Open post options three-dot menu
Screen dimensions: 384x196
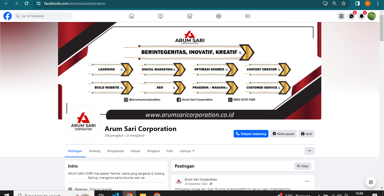click(307, 181)
